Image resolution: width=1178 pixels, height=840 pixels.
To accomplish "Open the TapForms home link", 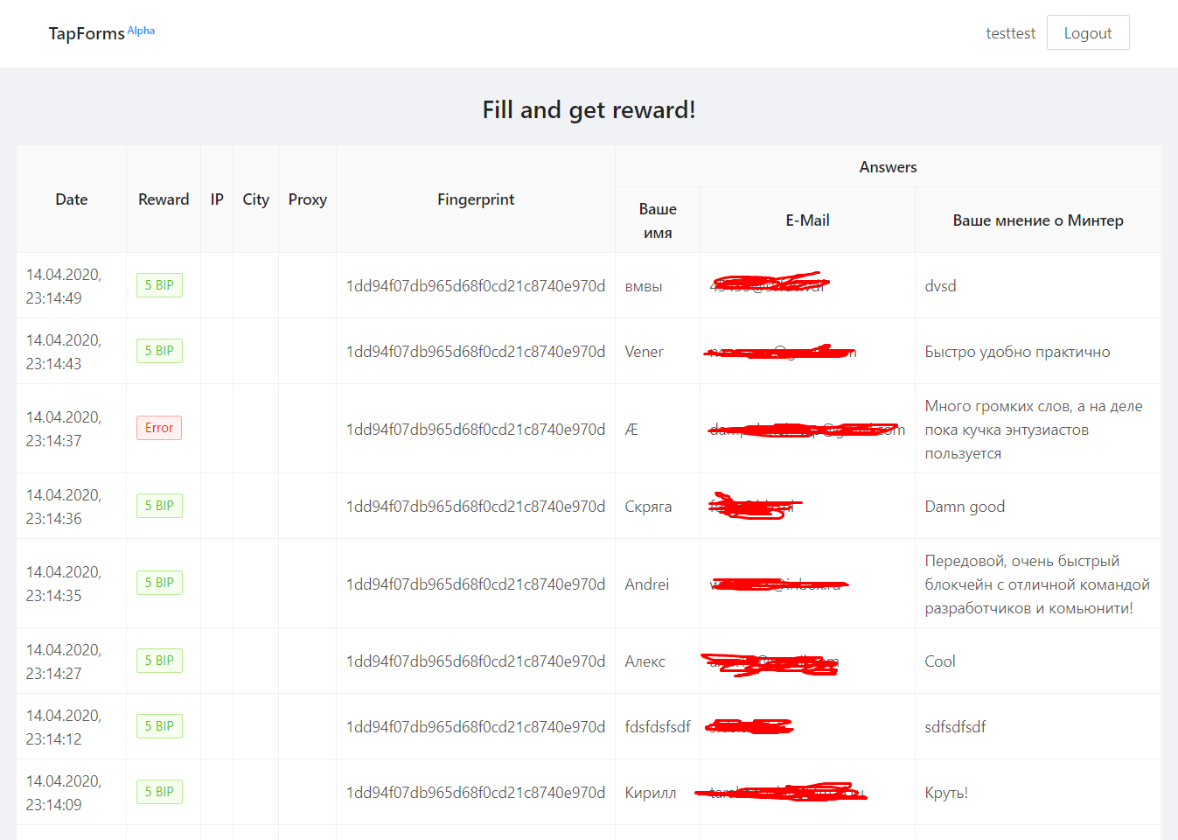I will click(87, 33).
